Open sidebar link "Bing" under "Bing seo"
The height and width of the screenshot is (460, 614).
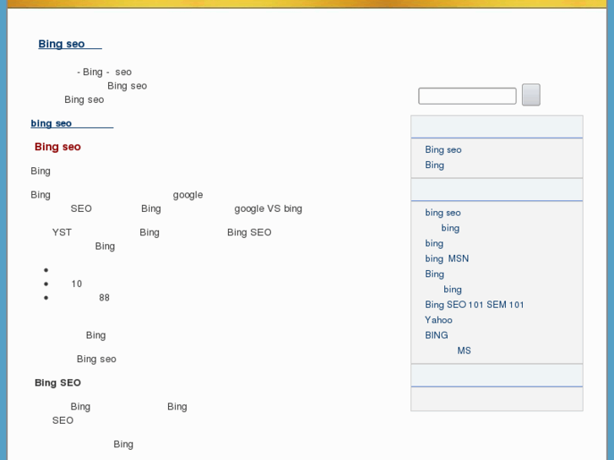point(435,165)
